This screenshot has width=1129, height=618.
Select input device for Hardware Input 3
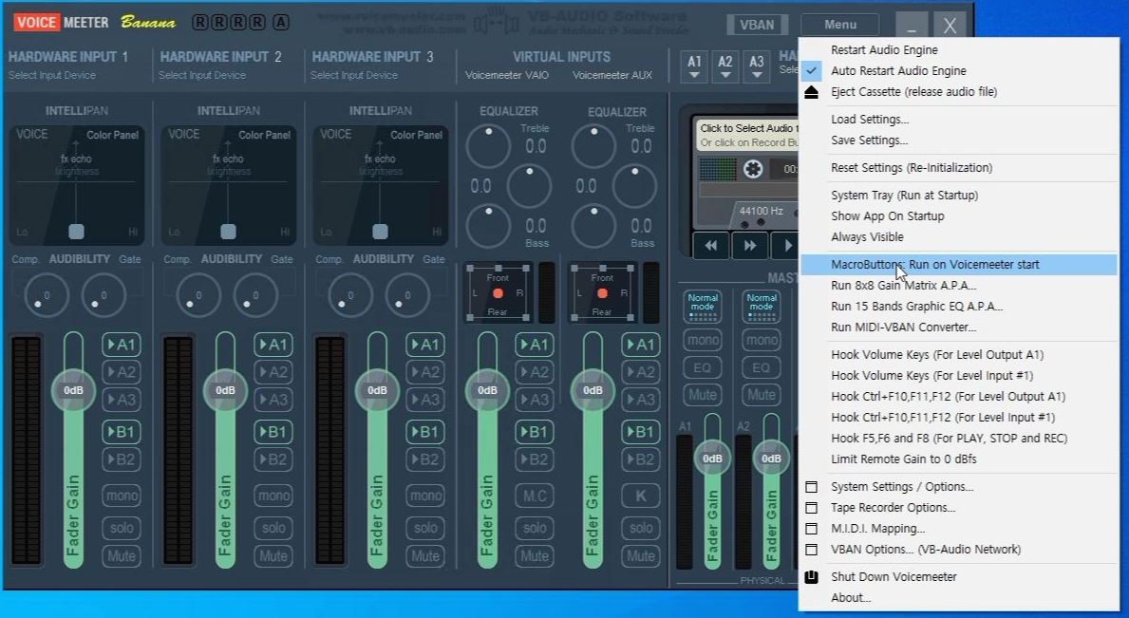(353, 76)
